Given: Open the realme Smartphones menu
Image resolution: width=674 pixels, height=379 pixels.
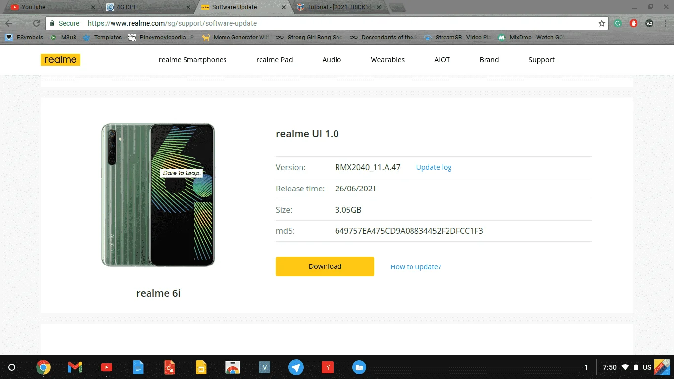Looking at the screenshot, I should [x=192, y=60].
